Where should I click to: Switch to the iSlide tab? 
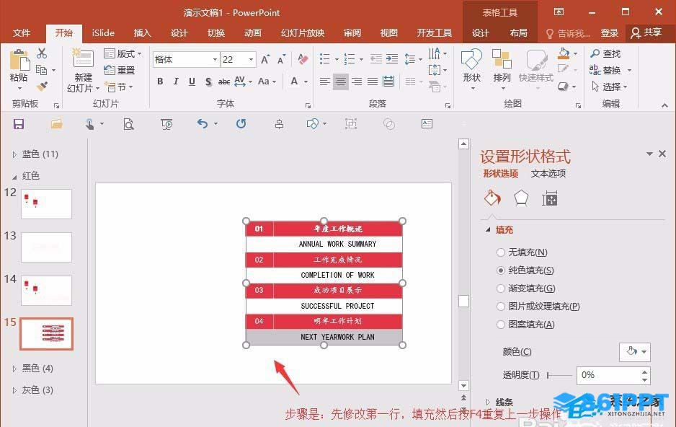[103, 32]
